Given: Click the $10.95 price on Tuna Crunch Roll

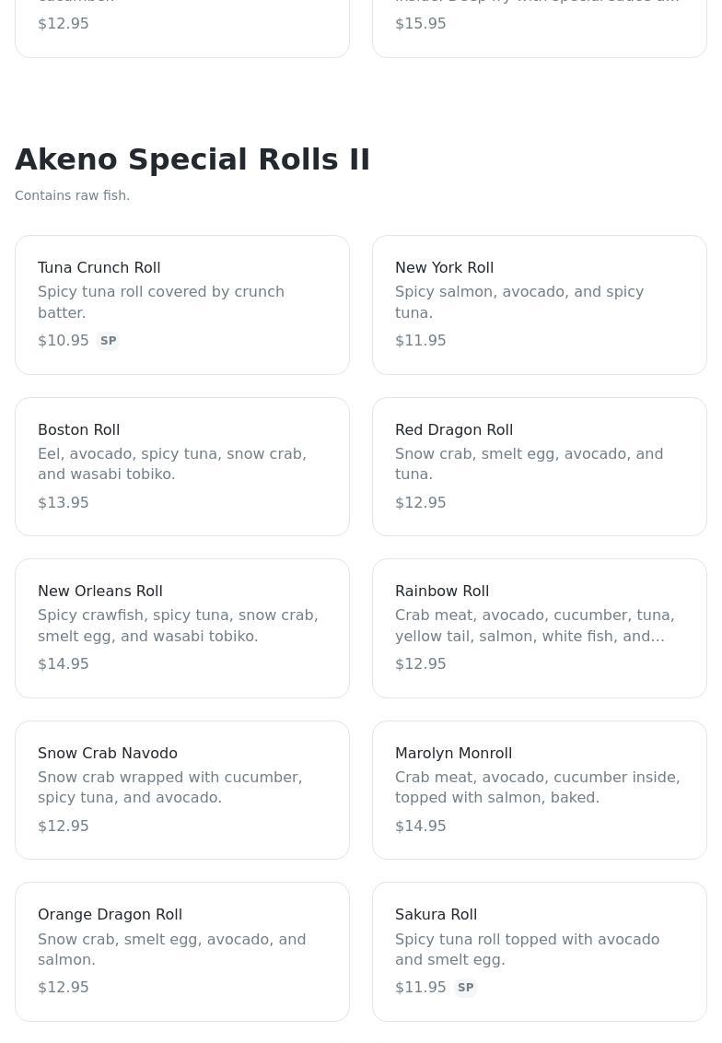Looking at the screenshot, I should 64,341.
